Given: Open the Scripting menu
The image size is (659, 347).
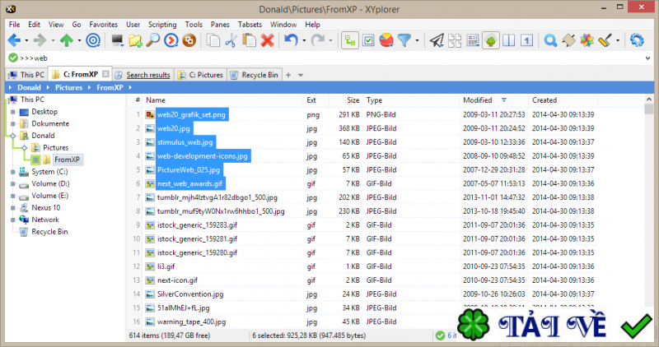Looking at the screenshot, I should [x=162, y=25].
